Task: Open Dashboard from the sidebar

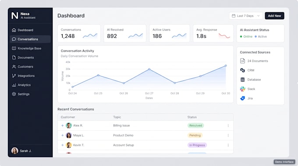Action: point(30,30)
